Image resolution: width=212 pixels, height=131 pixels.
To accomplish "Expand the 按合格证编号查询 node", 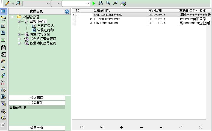I will point(19,39).
